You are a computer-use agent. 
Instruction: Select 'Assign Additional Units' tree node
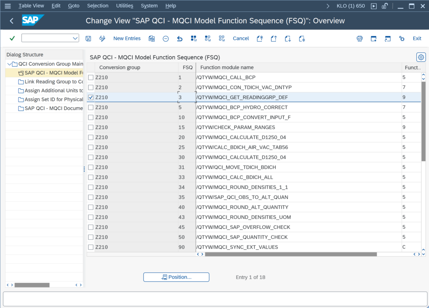(51, 91)
